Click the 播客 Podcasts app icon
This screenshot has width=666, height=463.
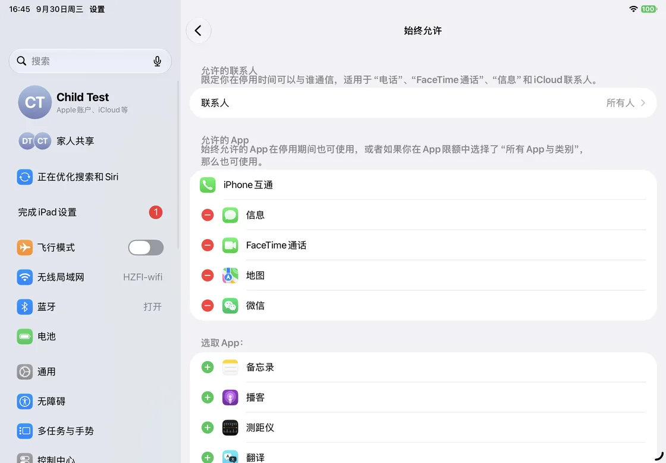[230, 398]
